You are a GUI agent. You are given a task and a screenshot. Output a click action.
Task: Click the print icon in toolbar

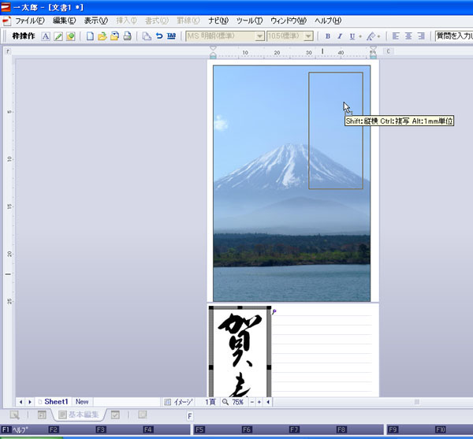(127, 36)
